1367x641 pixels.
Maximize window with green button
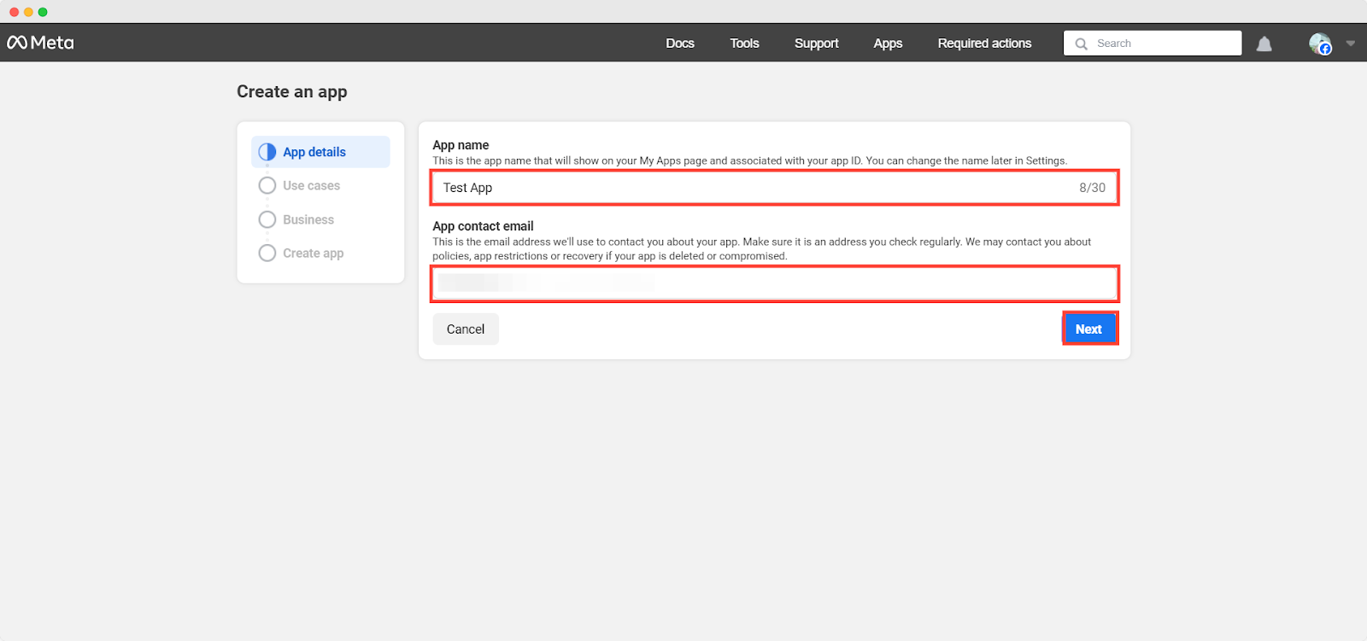43,12
